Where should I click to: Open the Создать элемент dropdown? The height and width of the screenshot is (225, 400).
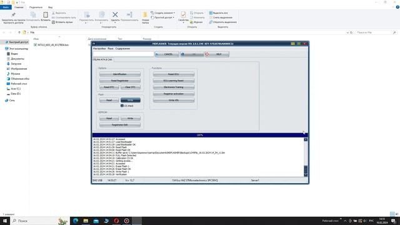point(162,13)
